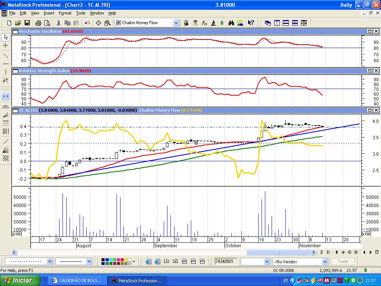Click the Undo arrow icon
This screenshot has height=286, width=381.
tap(87, 23)
